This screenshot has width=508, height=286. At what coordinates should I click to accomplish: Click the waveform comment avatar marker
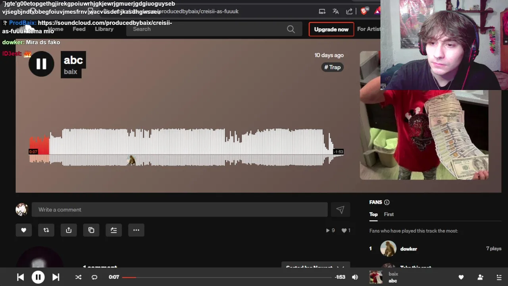[x=131, y=160]
